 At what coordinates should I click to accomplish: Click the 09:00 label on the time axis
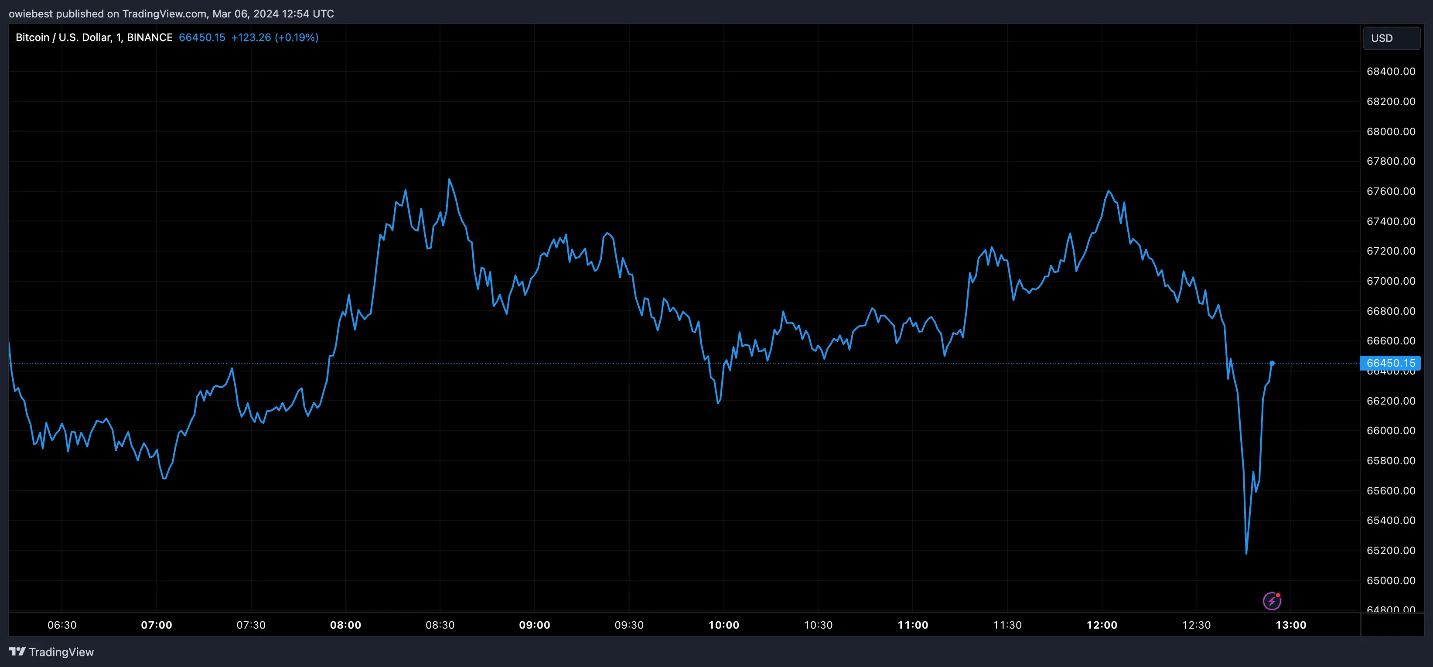[535, 625]
